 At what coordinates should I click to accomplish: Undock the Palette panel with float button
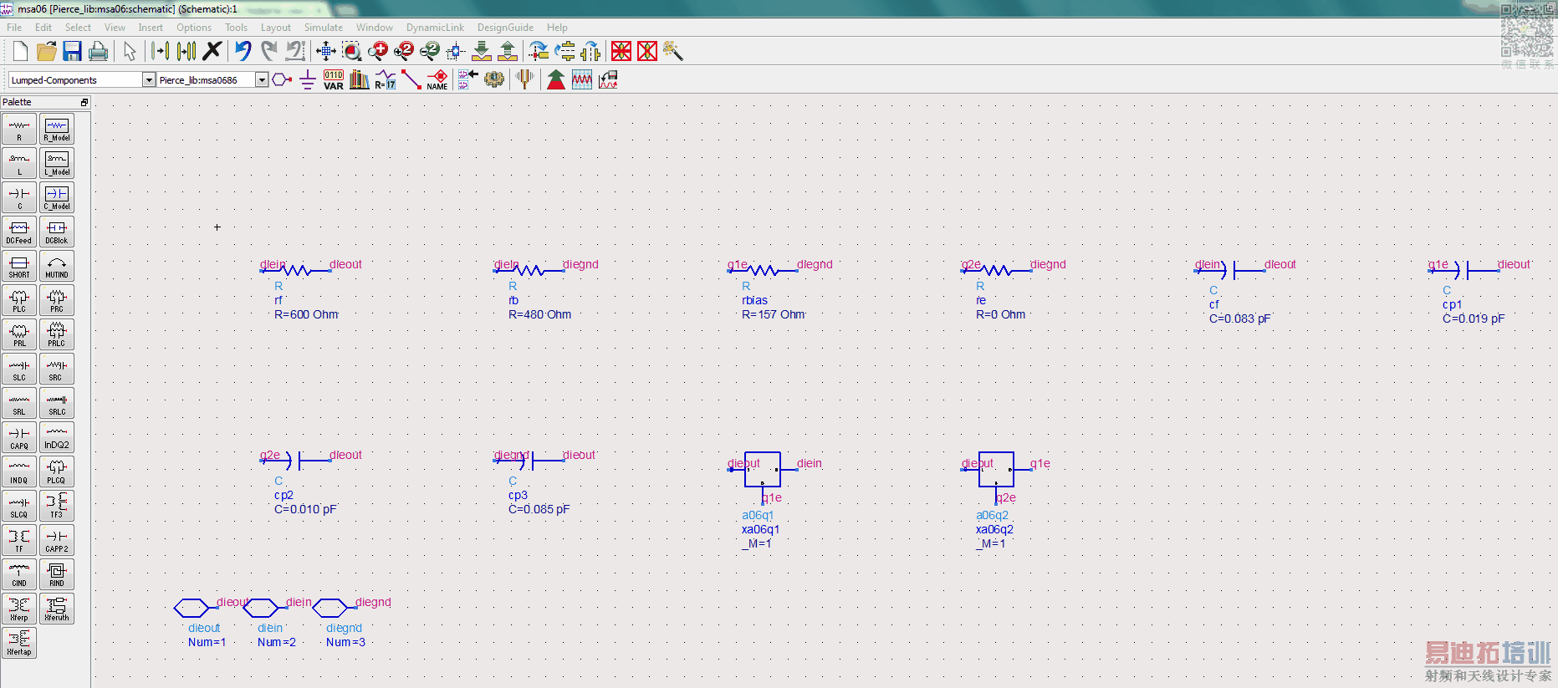click(84, 102)
